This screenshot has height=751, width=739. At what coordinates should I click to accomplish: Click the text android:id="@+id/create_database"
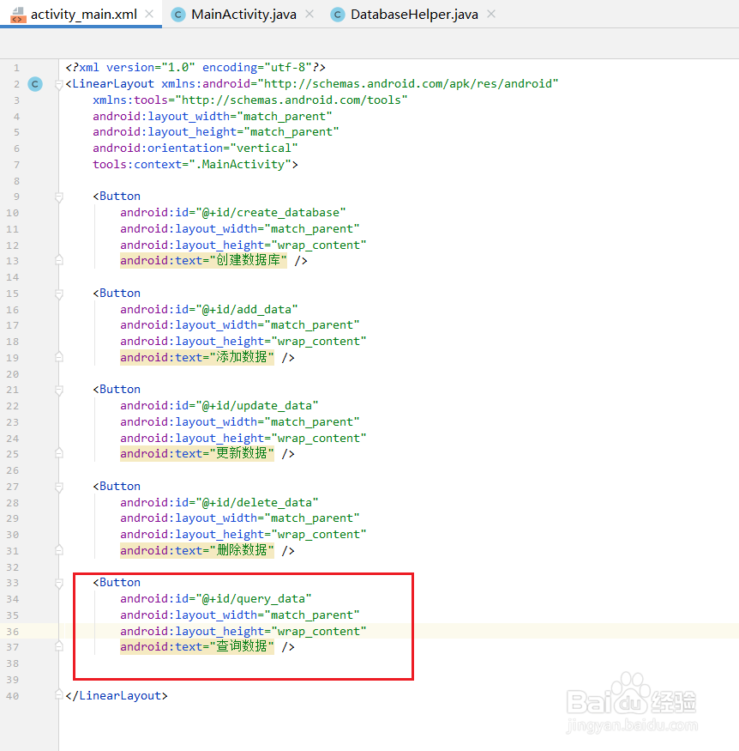[x=232, y=213]
